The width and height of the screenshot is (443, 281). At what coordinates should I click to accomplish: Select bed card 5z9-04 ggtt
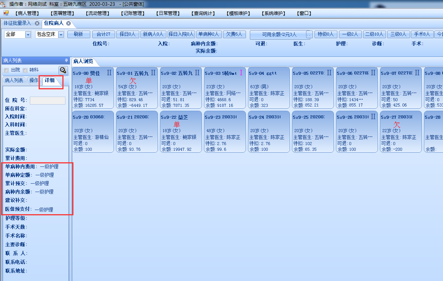269,88
